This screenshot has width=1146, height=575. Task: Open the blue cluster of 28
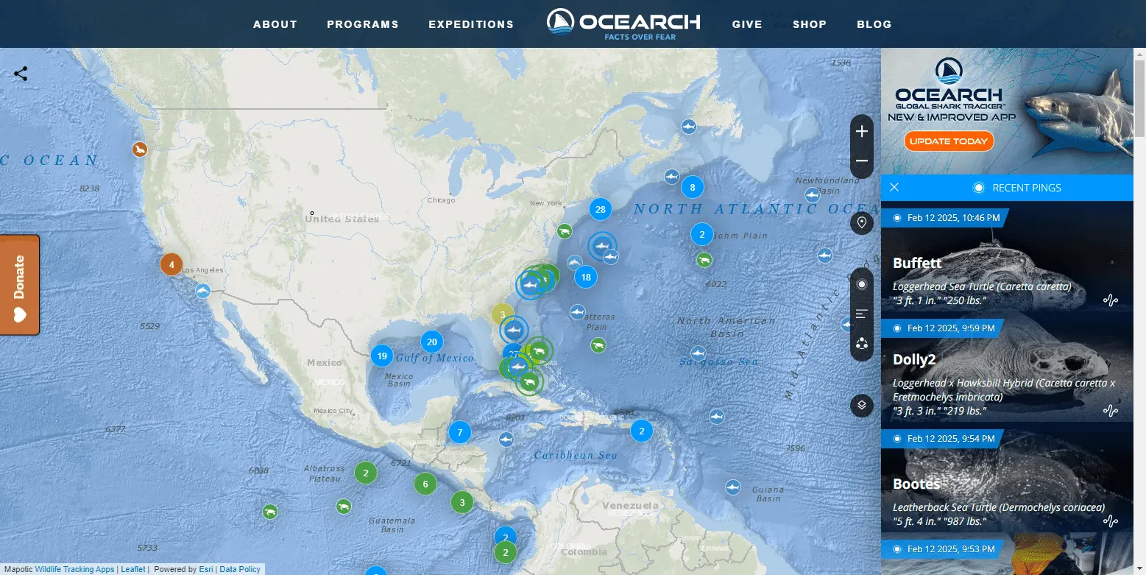pos(601,209)
